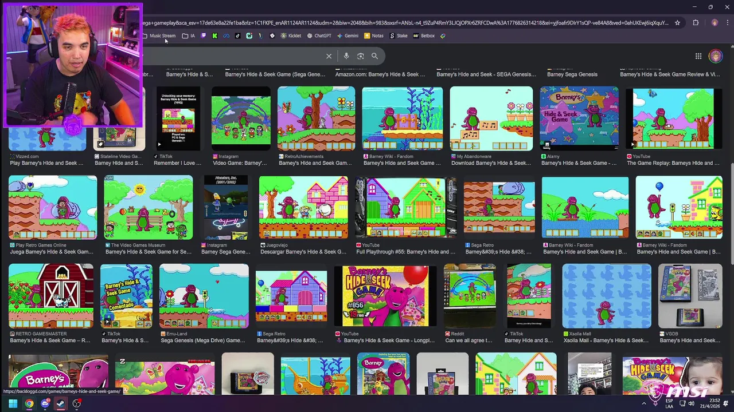Image resolution: width=734 pixels, height=412 pixels.
Task: Open the Twitch bookmark icon
Action: coord(203,35)
